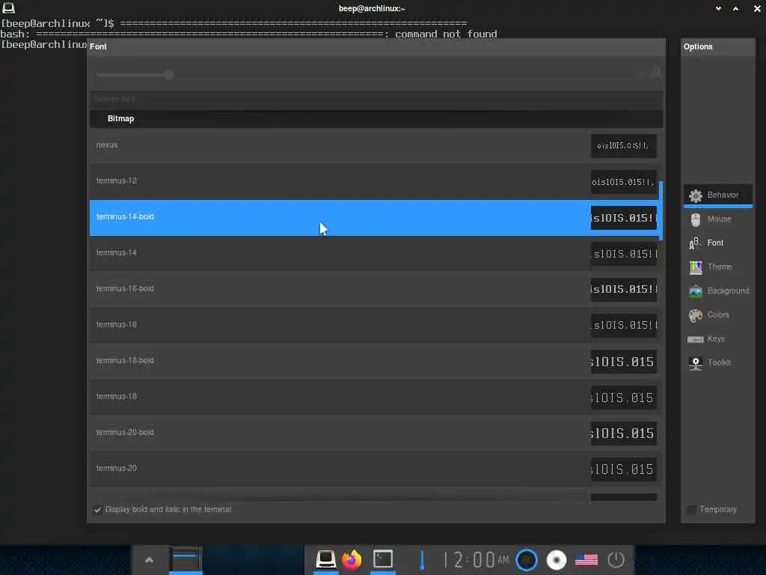Select the terminus-16 font
Screen dimensions: 766x575
tap(374, 325)
